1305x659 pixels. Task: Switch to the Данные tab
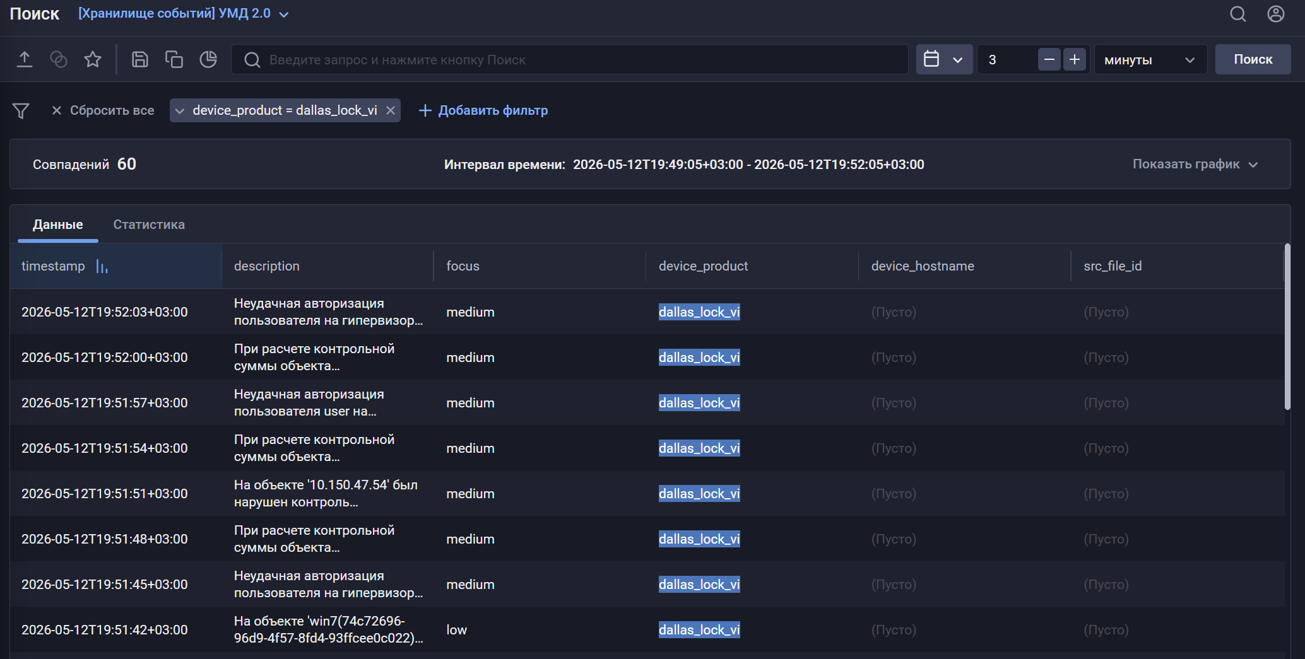coord(58,225)
